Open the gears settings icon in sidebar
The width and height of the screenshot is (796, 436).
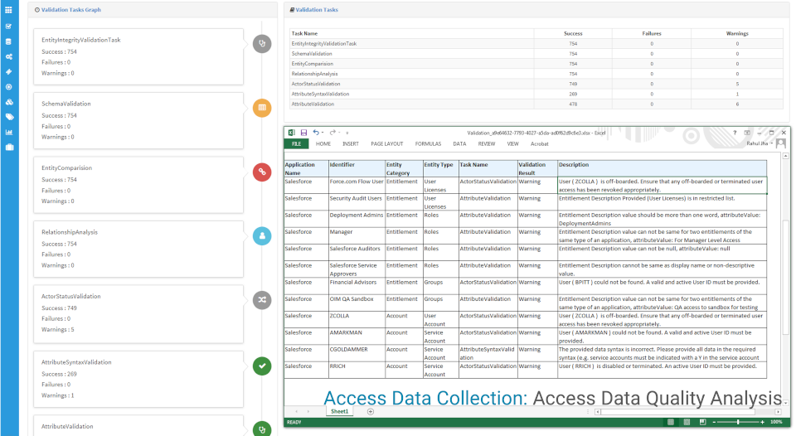pos(8,57)
